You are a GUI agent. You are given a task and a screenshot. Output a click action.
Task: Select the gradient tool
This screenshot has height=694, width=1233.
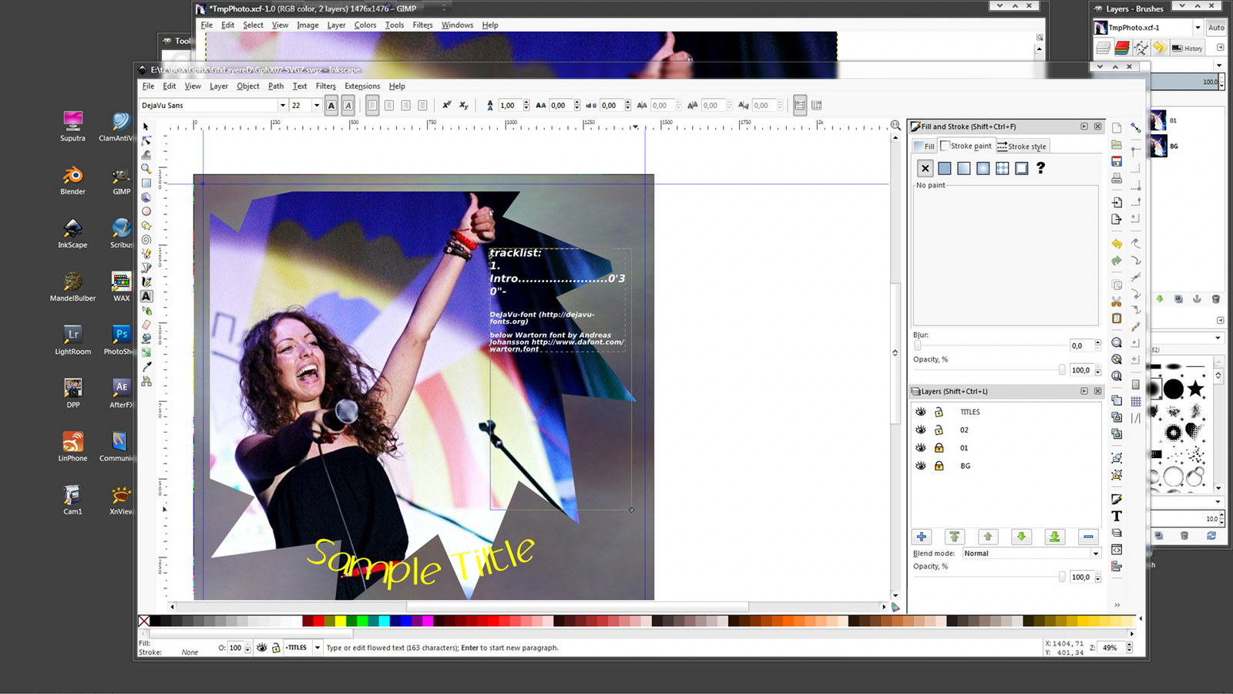[146, 352]
